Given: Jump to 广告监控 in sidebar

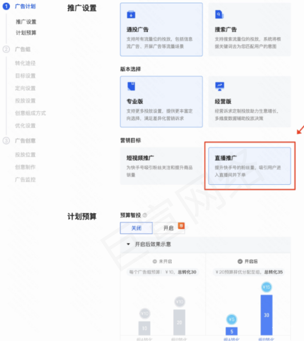Looking at the screenshot, I should pyautogui.click(x=25, y=180).
